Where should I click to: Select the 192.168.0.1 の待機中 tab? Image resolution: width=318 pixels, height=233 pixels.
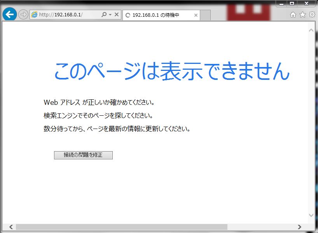tap(161, 15)
